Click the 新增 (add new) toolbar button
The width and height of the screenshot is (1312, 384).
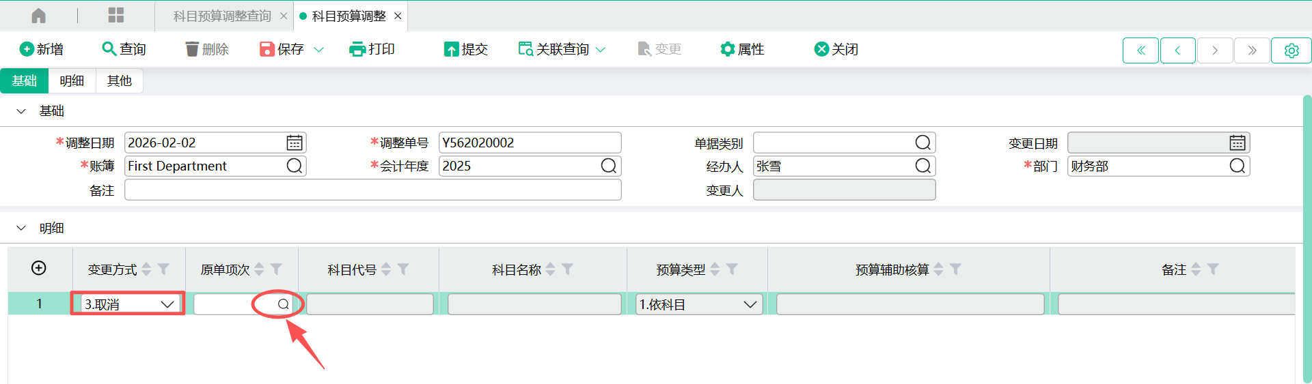coord(42,49)
